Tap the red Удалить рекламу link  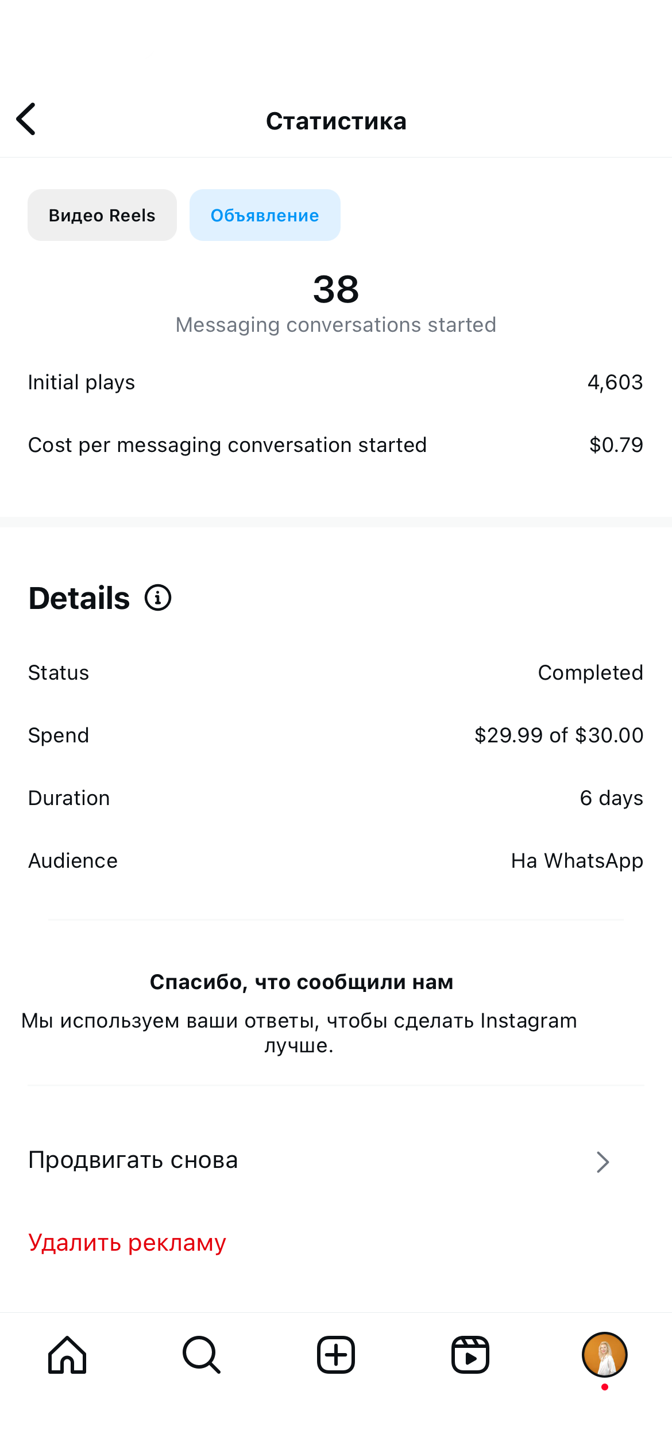coord(128,1243)
